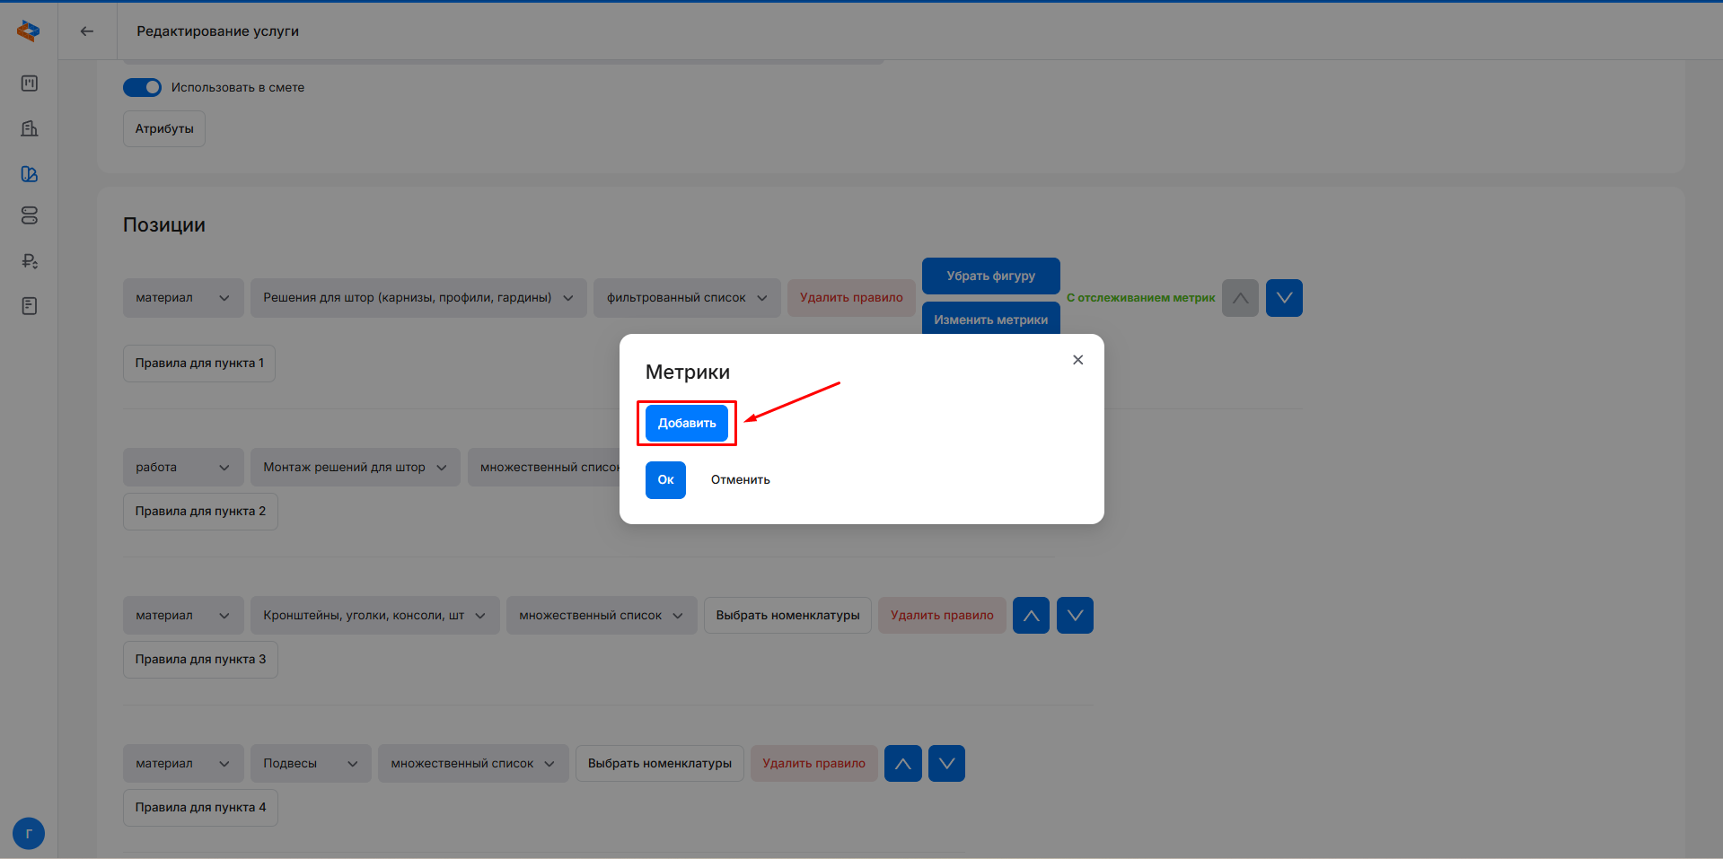
Task: Close the Метрики dialog with the X
Action: (x=1077, y=360)
